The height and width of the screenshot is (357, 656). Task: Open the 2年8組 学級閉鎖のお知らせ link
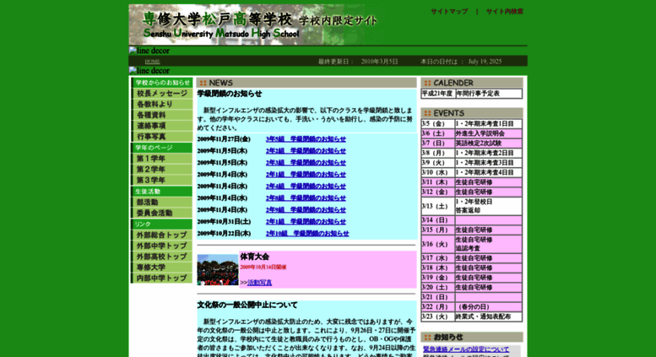click(306, 198)
